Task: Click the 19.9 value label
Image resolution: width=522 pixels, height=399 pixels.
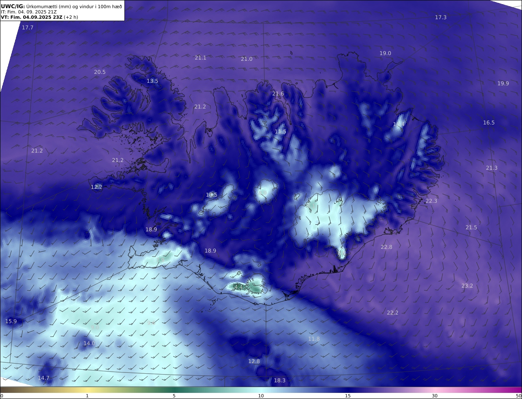Action: tap(503, 84)
